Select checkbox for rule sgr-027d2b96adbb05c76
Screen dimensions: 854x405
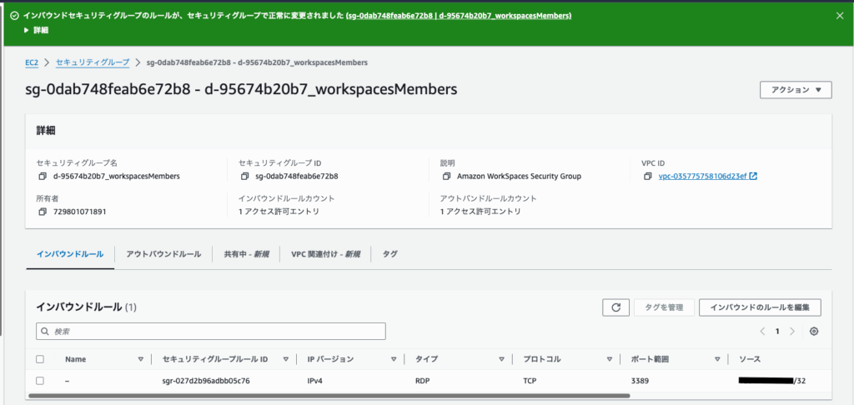click(x=40, y=381)
